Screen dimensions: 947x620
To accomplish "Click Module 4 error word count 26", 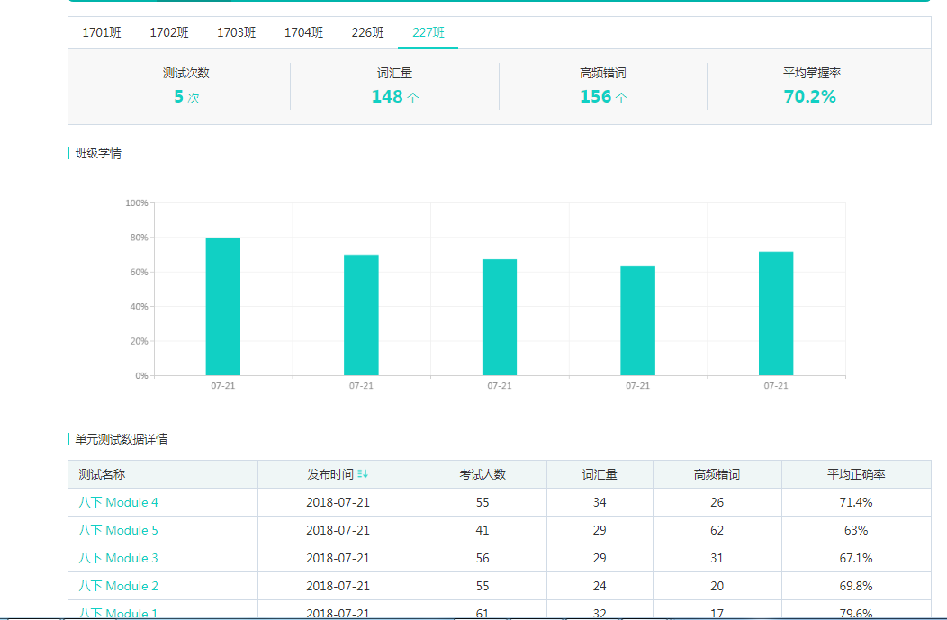I will 717,502.
